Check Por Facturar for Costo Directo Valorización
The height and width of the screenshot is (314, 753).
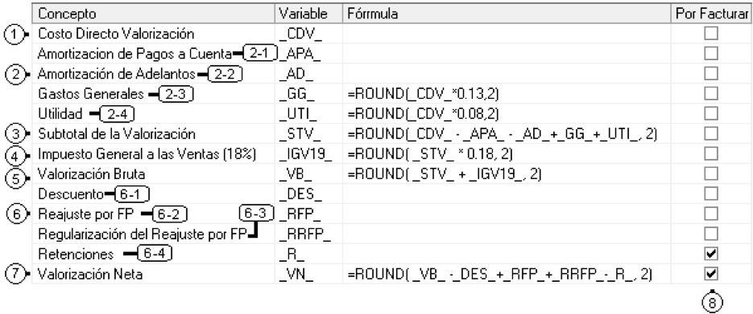pyautogui.click(x=711, y=34)
